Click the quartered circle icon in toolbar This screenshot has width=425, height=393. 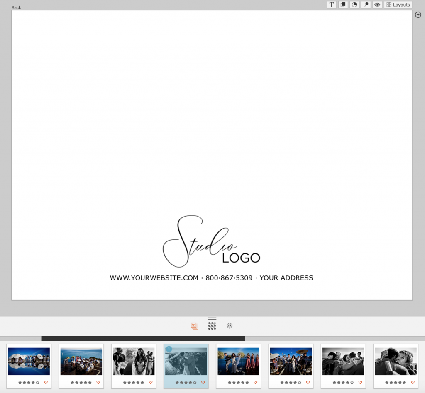pos(354,5)
